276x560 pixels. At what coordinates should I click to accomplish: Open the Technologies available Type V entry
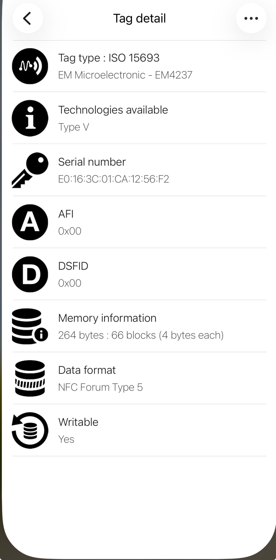139,118
